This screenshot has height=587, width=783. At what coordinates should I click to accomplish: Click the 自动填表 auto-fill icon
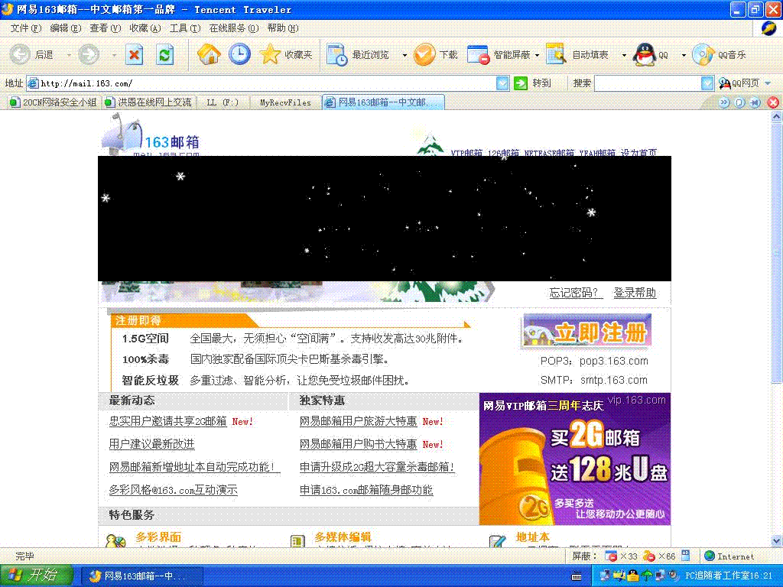(557, 54)
